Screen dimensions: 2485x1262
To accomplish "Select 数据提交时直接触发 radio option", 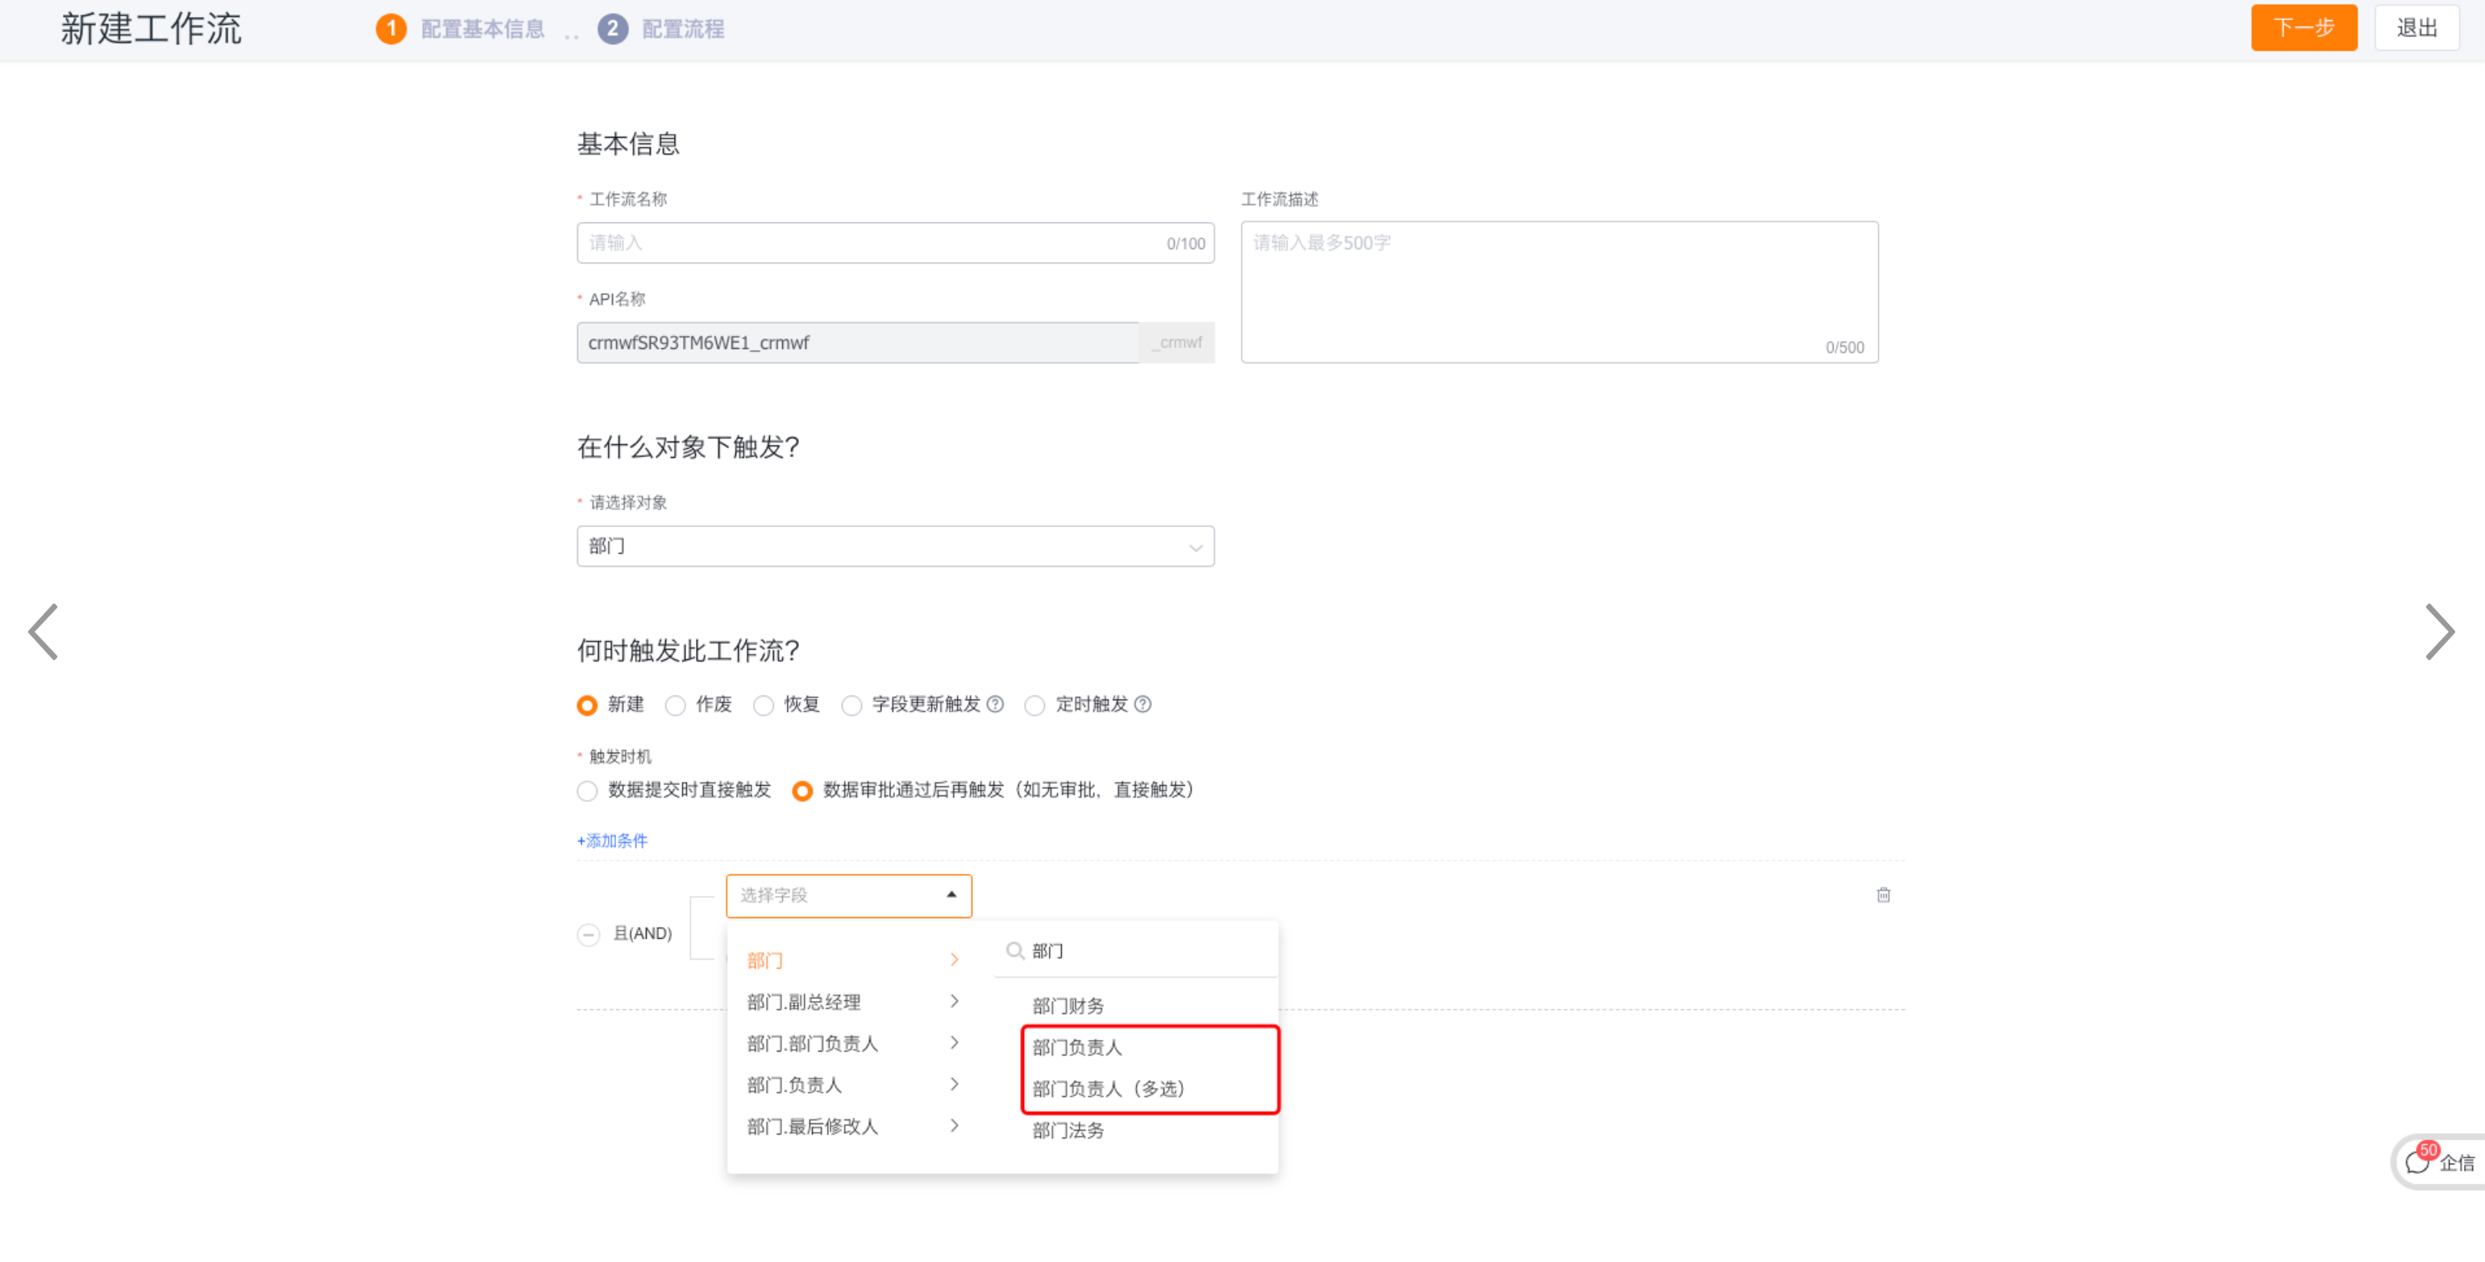I will 586,791.
